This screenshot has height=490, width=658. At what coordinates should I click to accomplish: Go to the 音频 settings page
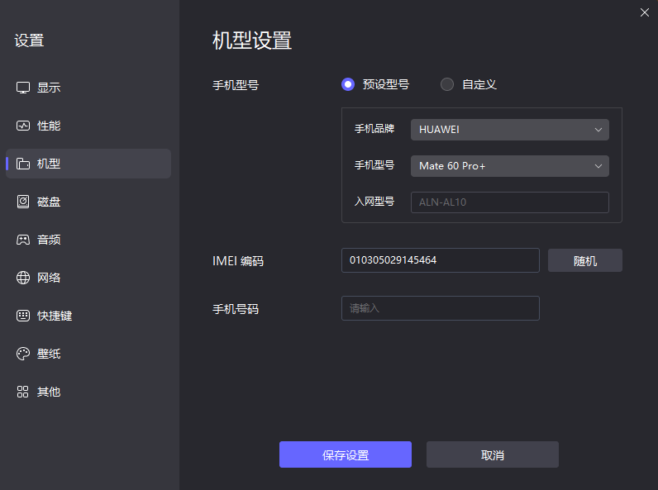[x=88, y=240]
